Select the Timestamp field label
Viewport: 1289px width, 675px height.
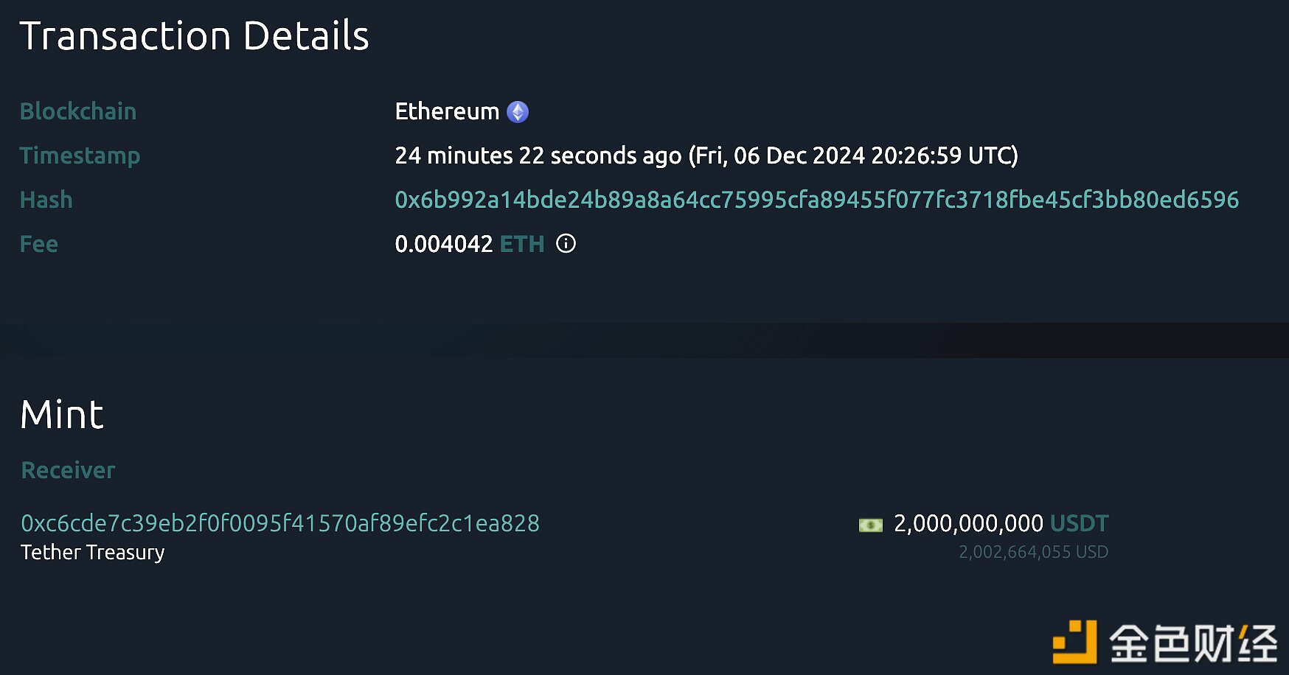click(x=80, y=155)
